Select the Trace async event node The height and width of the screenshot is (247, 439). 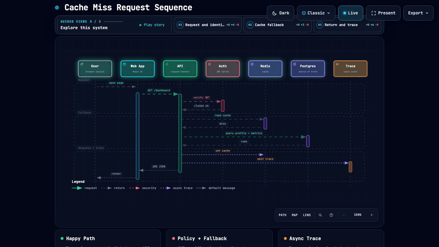coord(350,69)
